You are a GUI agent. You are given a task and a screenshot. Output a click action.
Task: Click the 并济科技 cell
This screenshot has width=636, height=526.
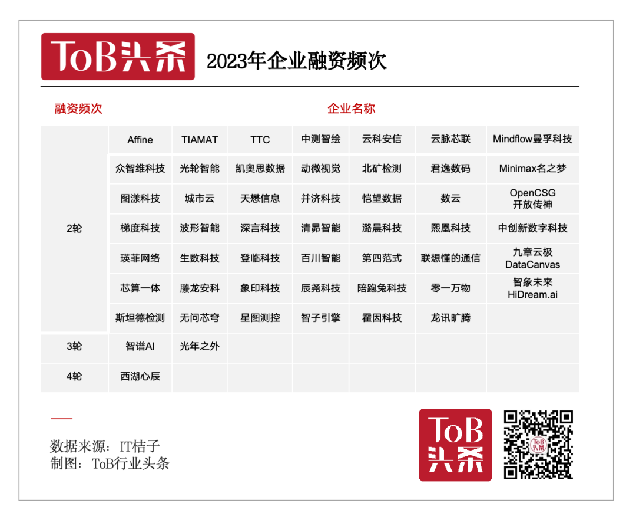pos(320,199)
